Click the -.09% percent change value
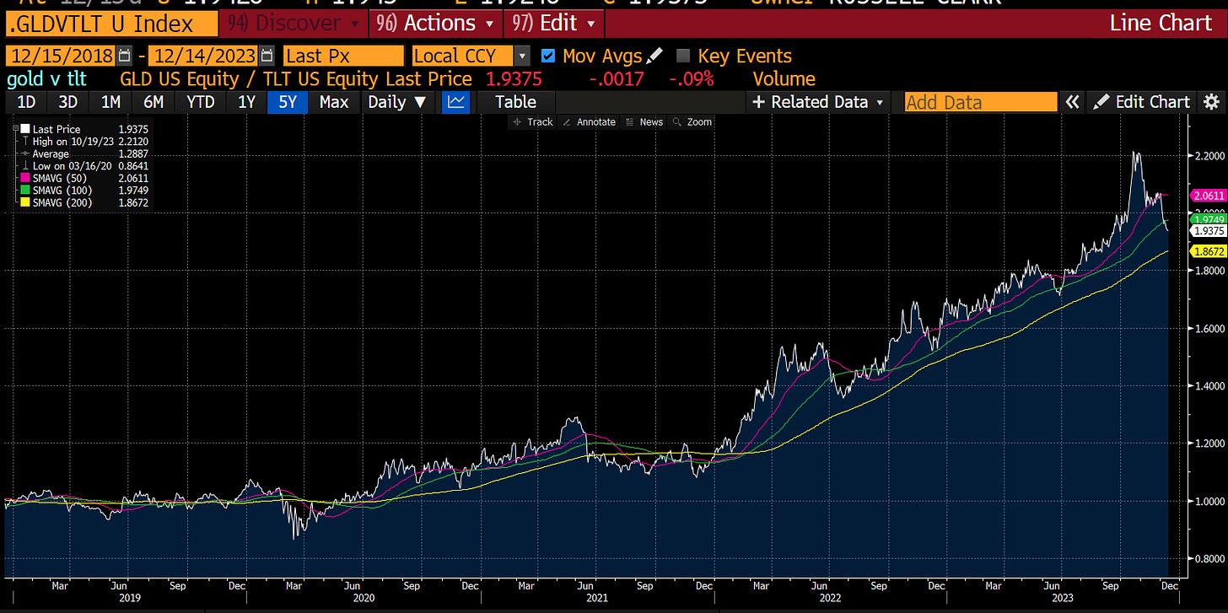Screen dimensions: 1228x613 (x=692, y=79)
